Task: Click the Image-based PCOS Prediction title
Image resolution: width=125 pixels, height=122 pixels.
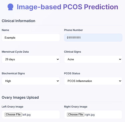Action: 67,7
